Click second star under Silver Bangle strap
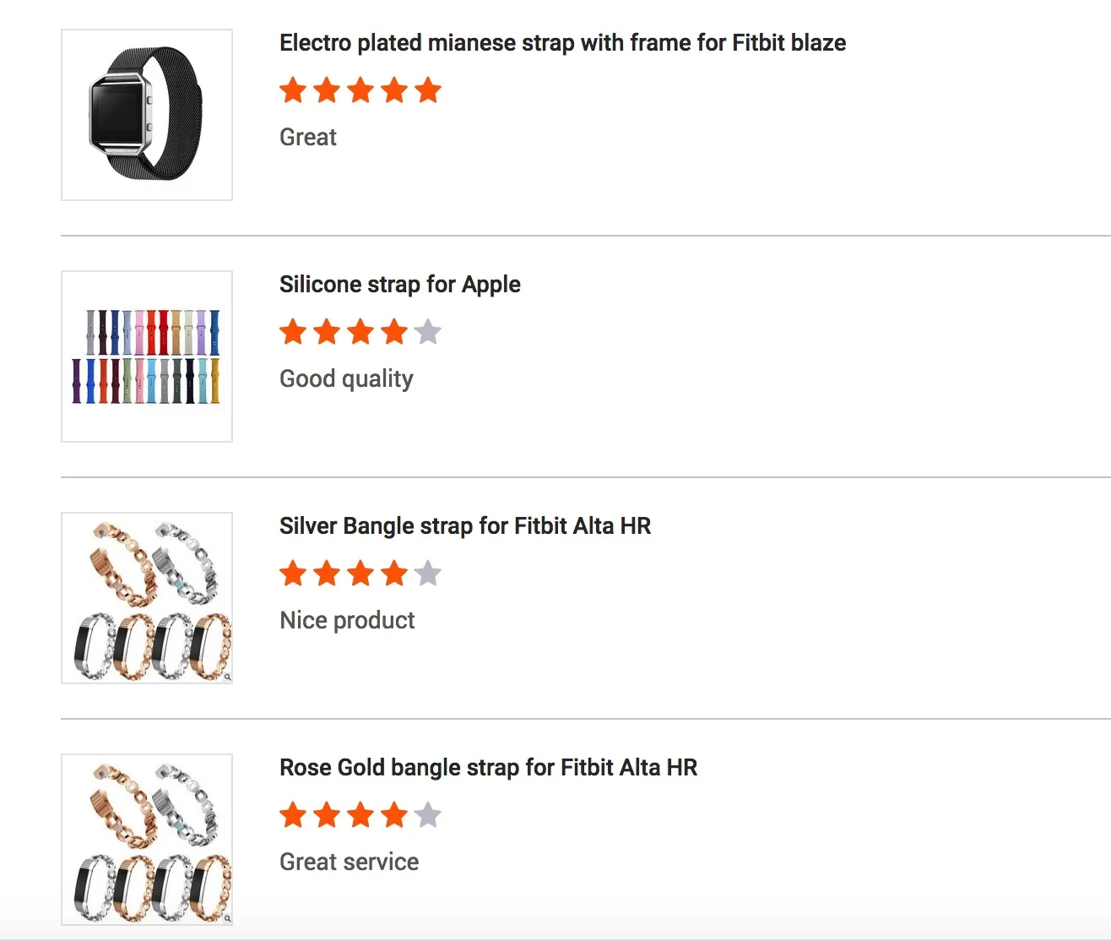Image resolution: width=1111 pixels, height=941 pixels. tap(327, 574)
